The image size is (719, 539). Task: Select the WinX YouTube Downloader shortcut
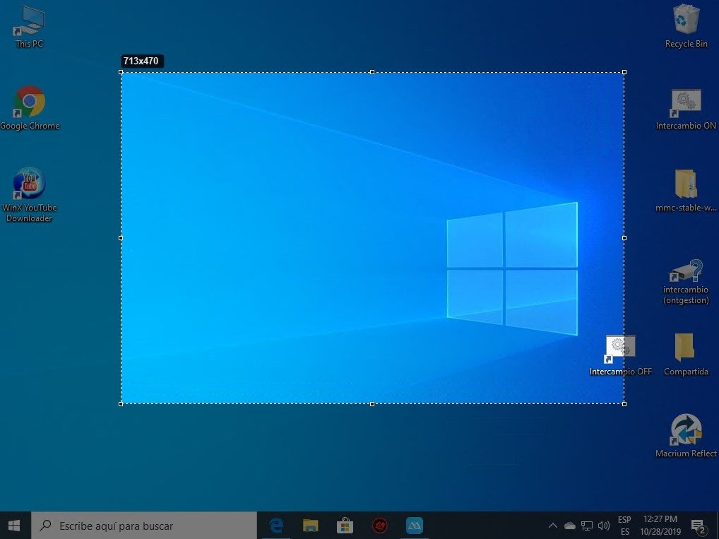pyautogui.click(x=30, y=195)
